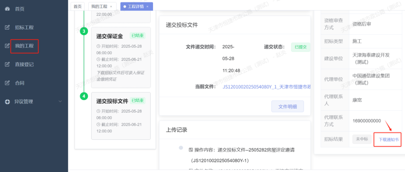Open 异议管理 in the sidebar
Viewport: 405px width, 172px height.
click(24, 102)
